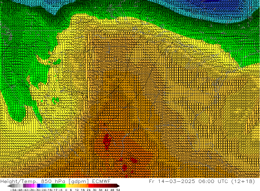Select the dark purple legend swatch above "-42"

tap(25, 186)
